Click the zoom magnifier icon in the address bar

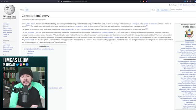[x=140, y=1]
